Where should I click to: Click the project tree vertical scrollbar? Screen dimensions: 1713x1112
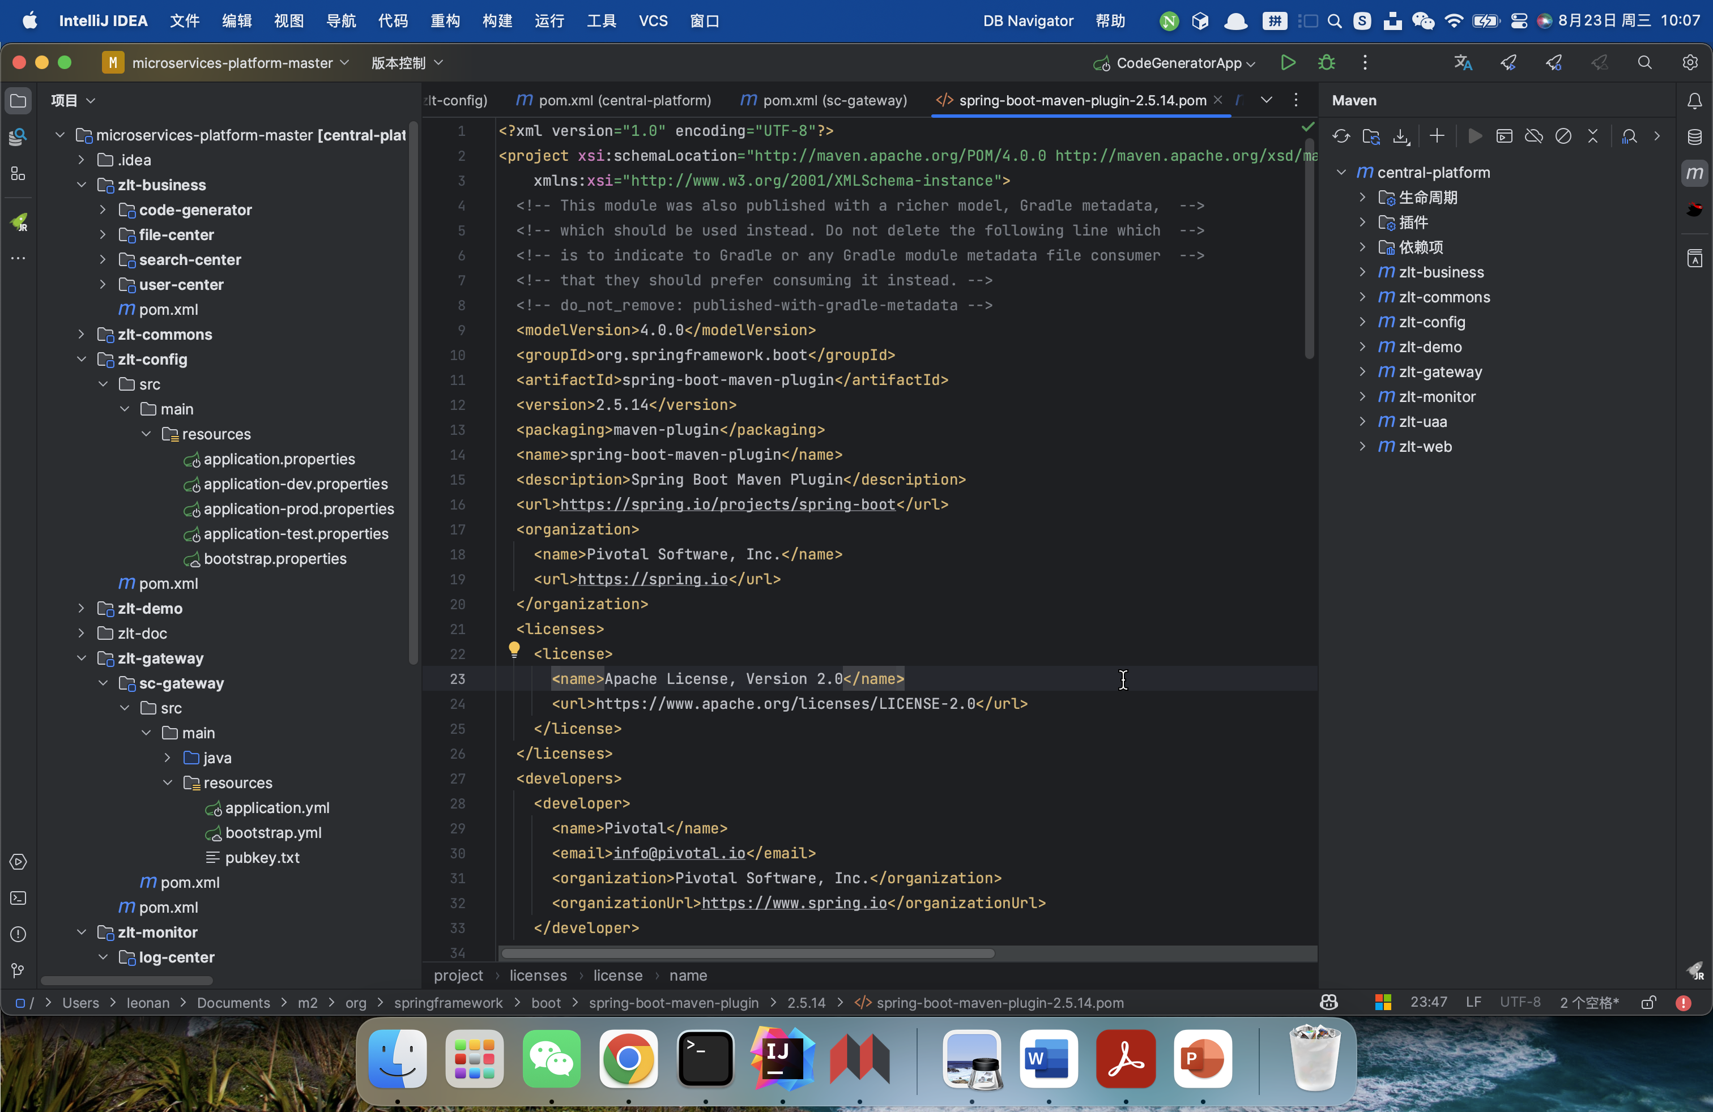(413, 394)
